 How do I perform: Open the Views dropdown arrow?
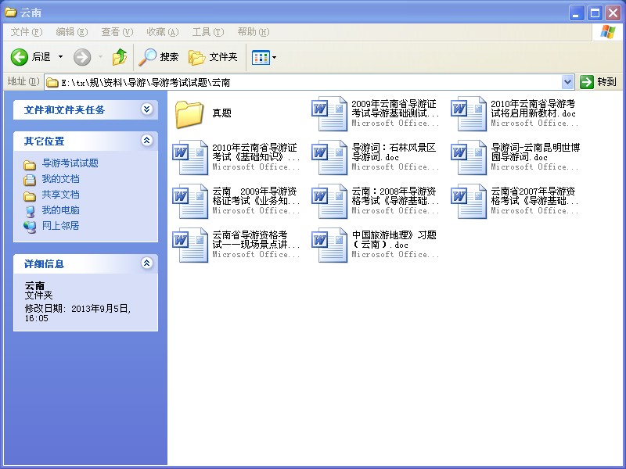(x=275, y=57)
